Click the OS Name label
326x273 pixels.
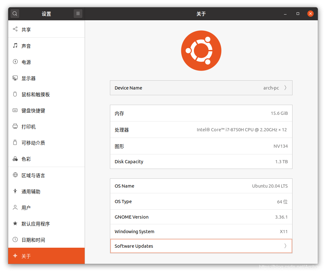click(x=124, y=186)
